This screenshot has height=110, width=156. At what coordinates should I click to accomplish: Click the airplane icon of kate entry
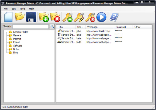point(59,38)
